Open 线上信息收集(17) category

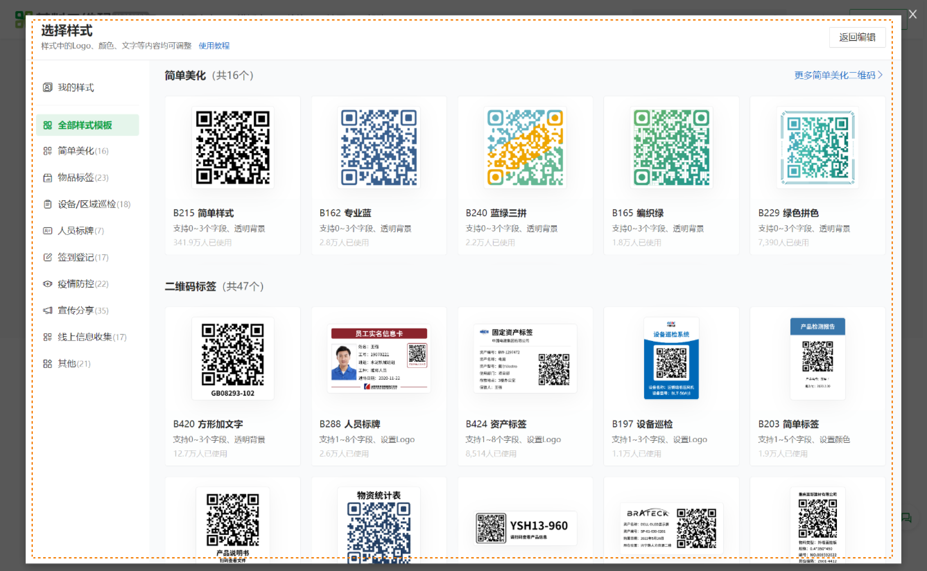click(88, 337)
